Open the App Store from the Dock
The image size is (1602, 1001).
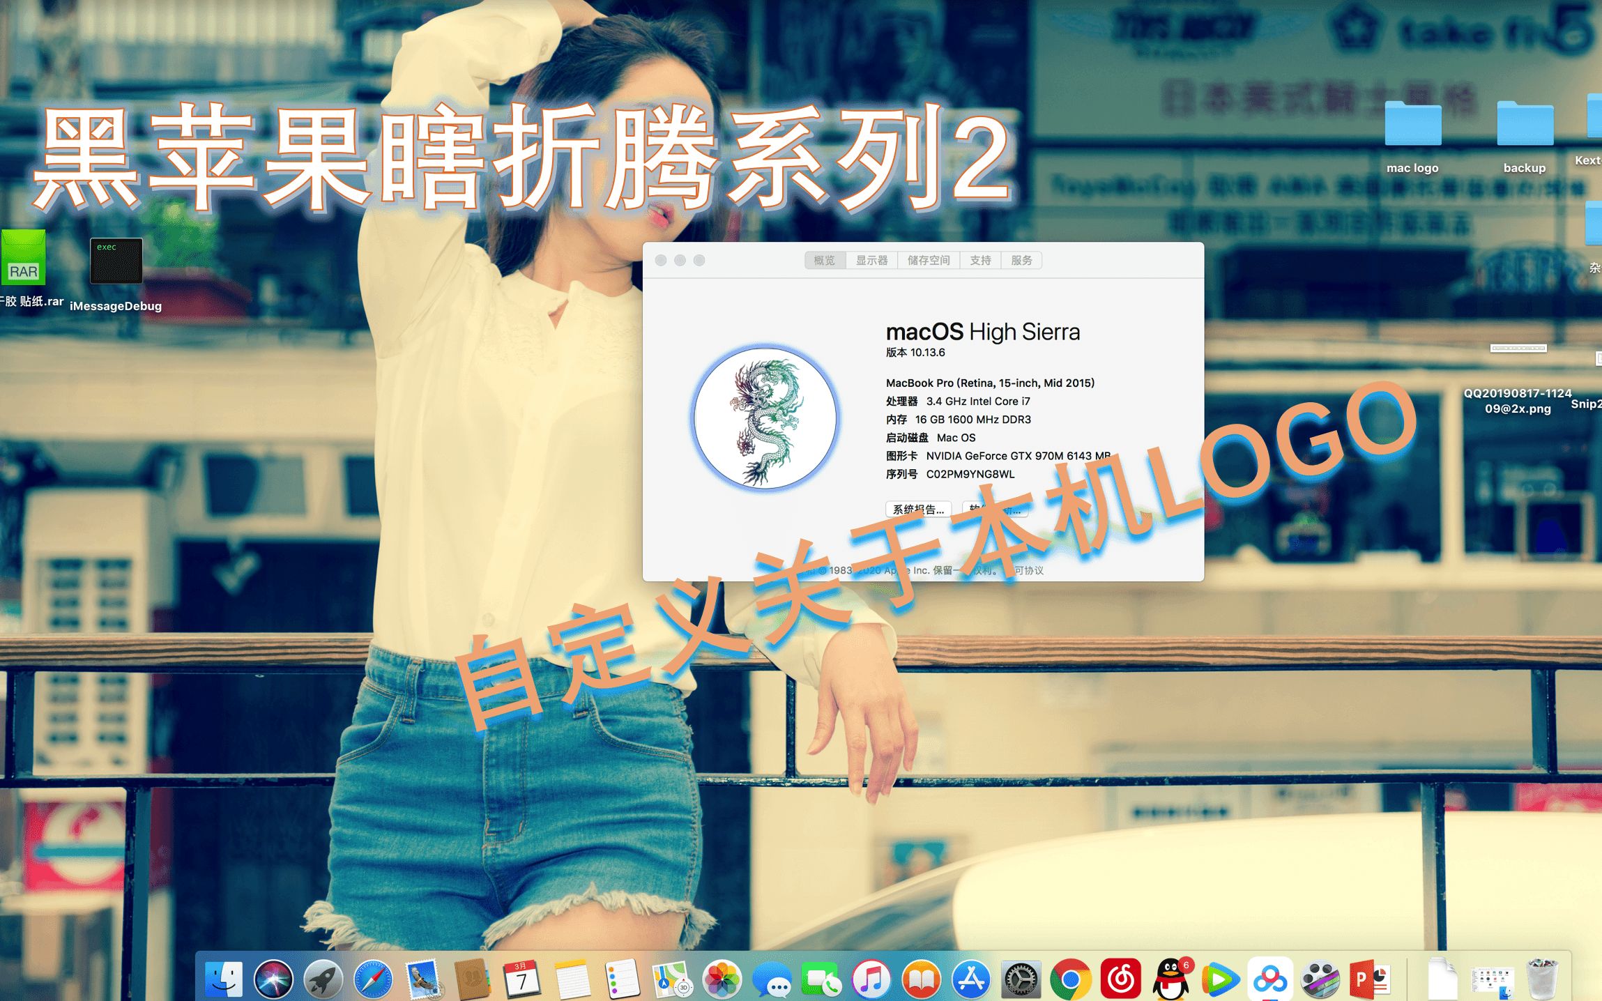[x=970, y=977]
